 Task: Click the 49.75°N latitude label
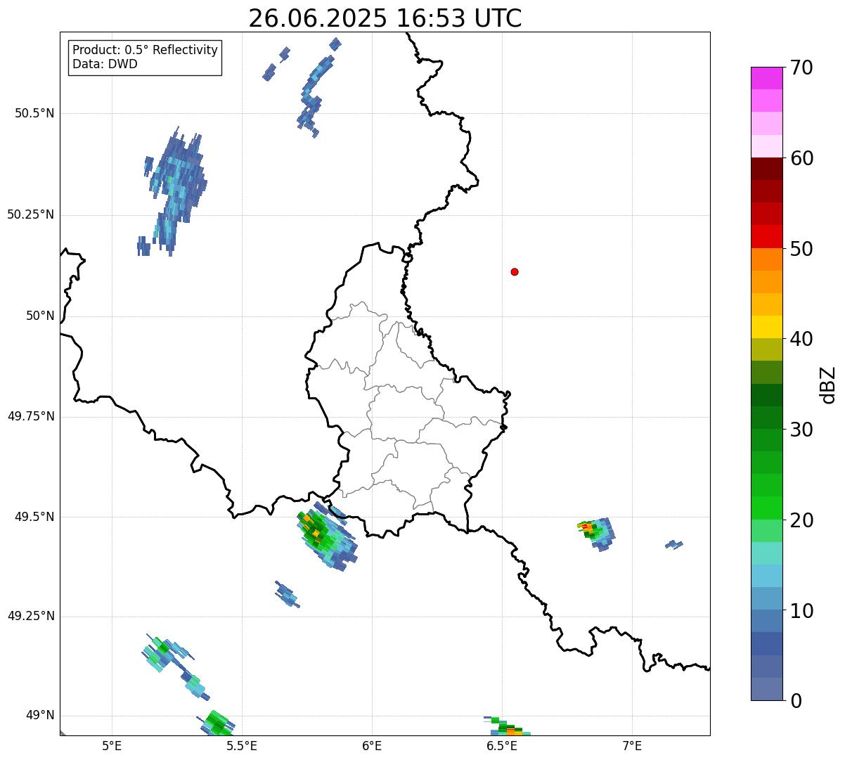pos(31,416)
